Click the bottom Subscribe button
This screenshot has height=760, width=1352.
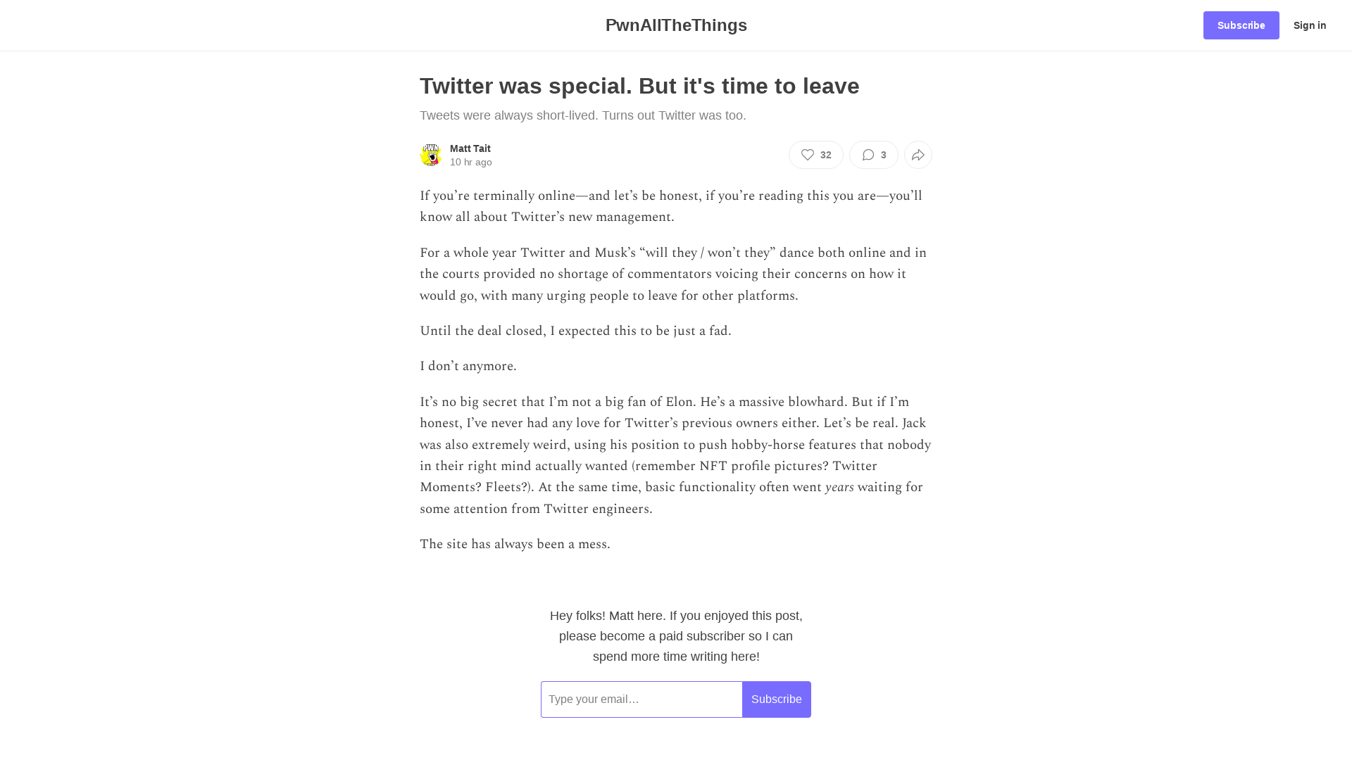776,699
